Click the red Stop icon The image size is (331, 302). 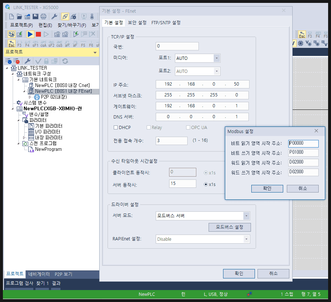coord(38,34)
